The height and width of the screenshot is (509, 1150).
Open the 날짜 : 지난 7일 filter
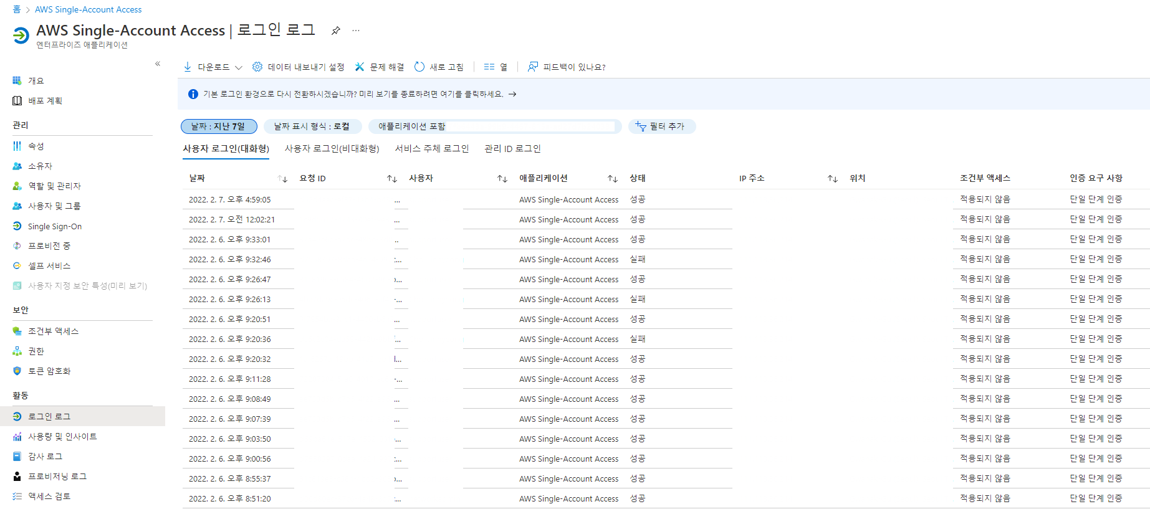click(x=219, y=126)
